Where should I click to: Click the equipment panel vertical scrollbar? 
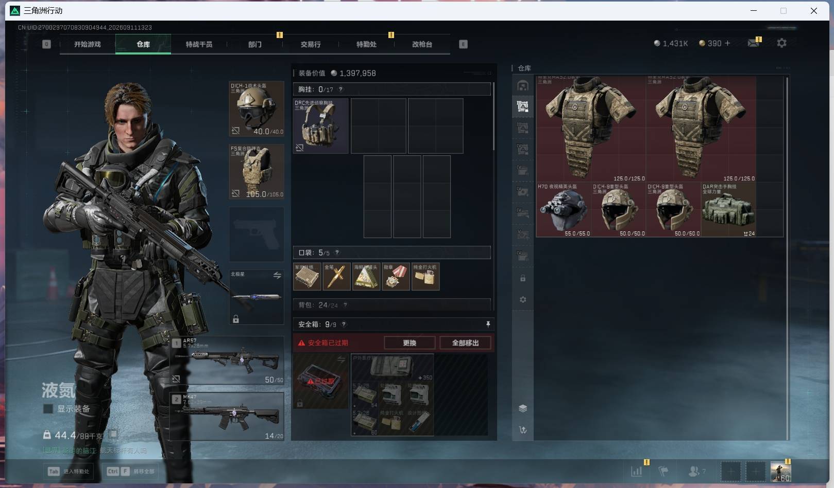493,116
